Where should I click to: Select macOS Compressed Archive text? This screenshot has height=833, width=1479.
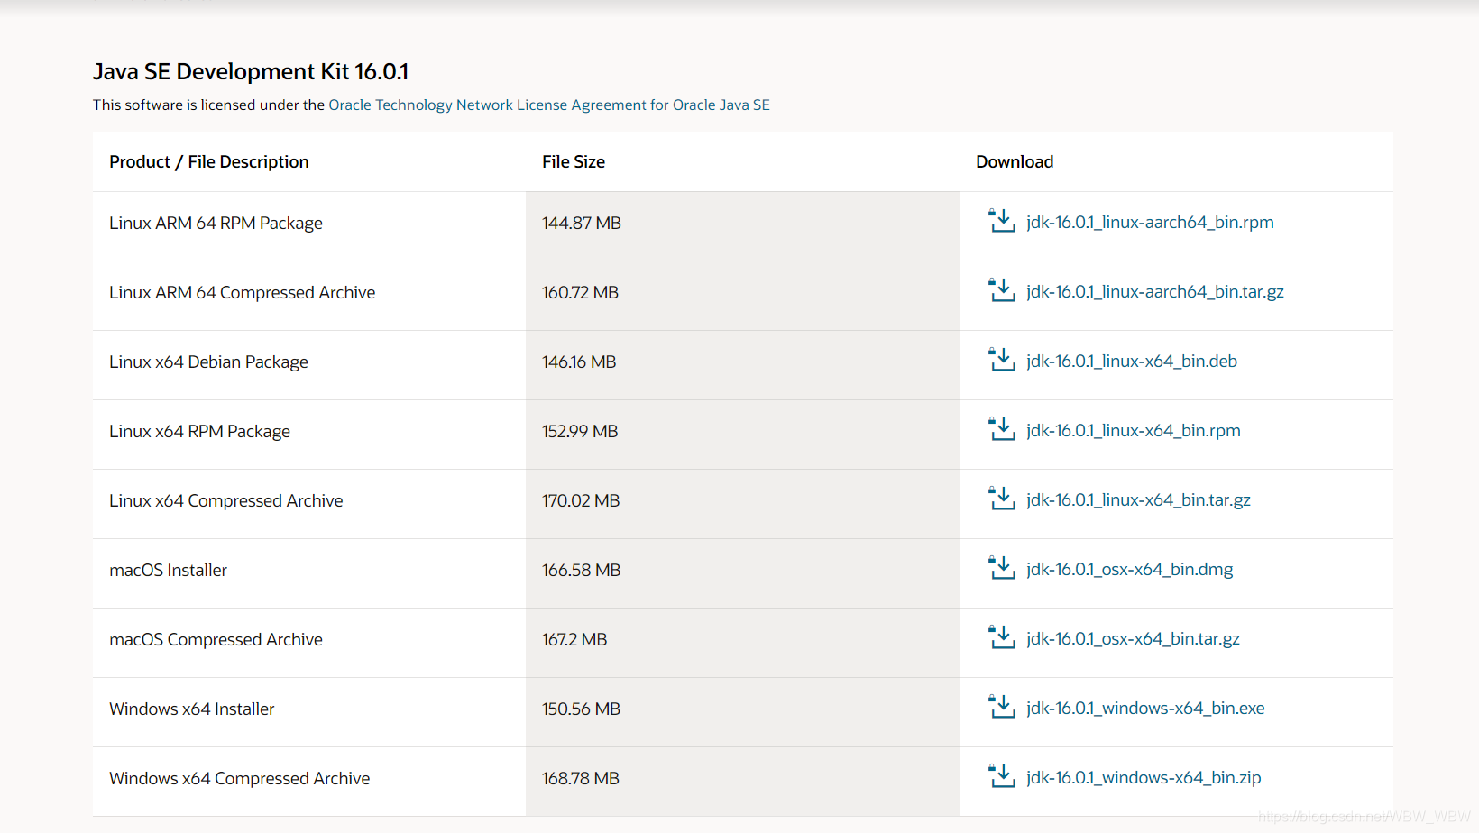point(216,639)
